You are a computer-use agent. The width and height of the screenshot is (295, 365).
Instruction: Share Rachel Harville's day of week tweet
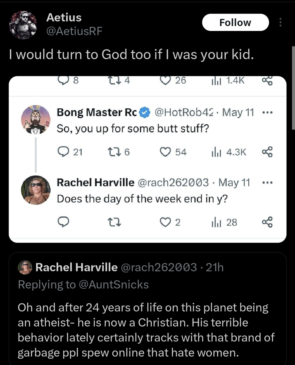tap(267, 222)
